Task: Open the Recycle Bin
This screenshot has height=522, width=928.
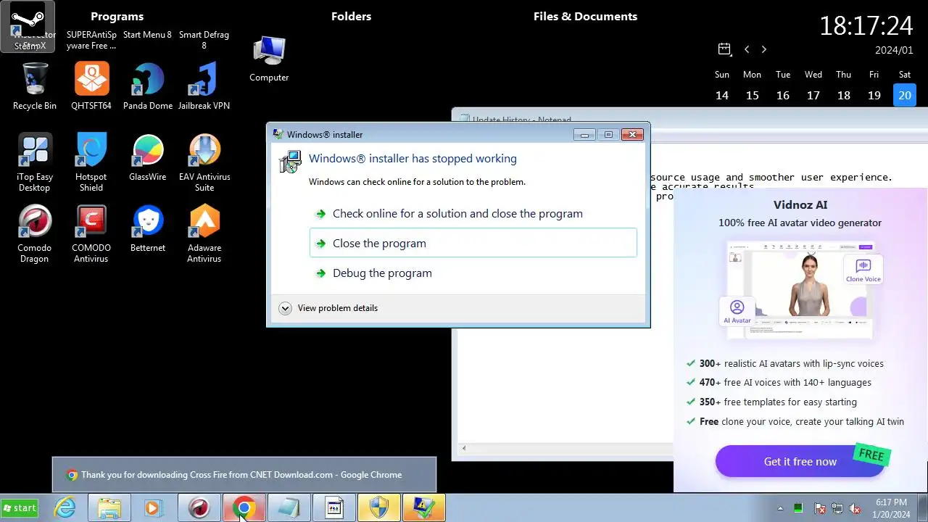Action: coord(34,86)
